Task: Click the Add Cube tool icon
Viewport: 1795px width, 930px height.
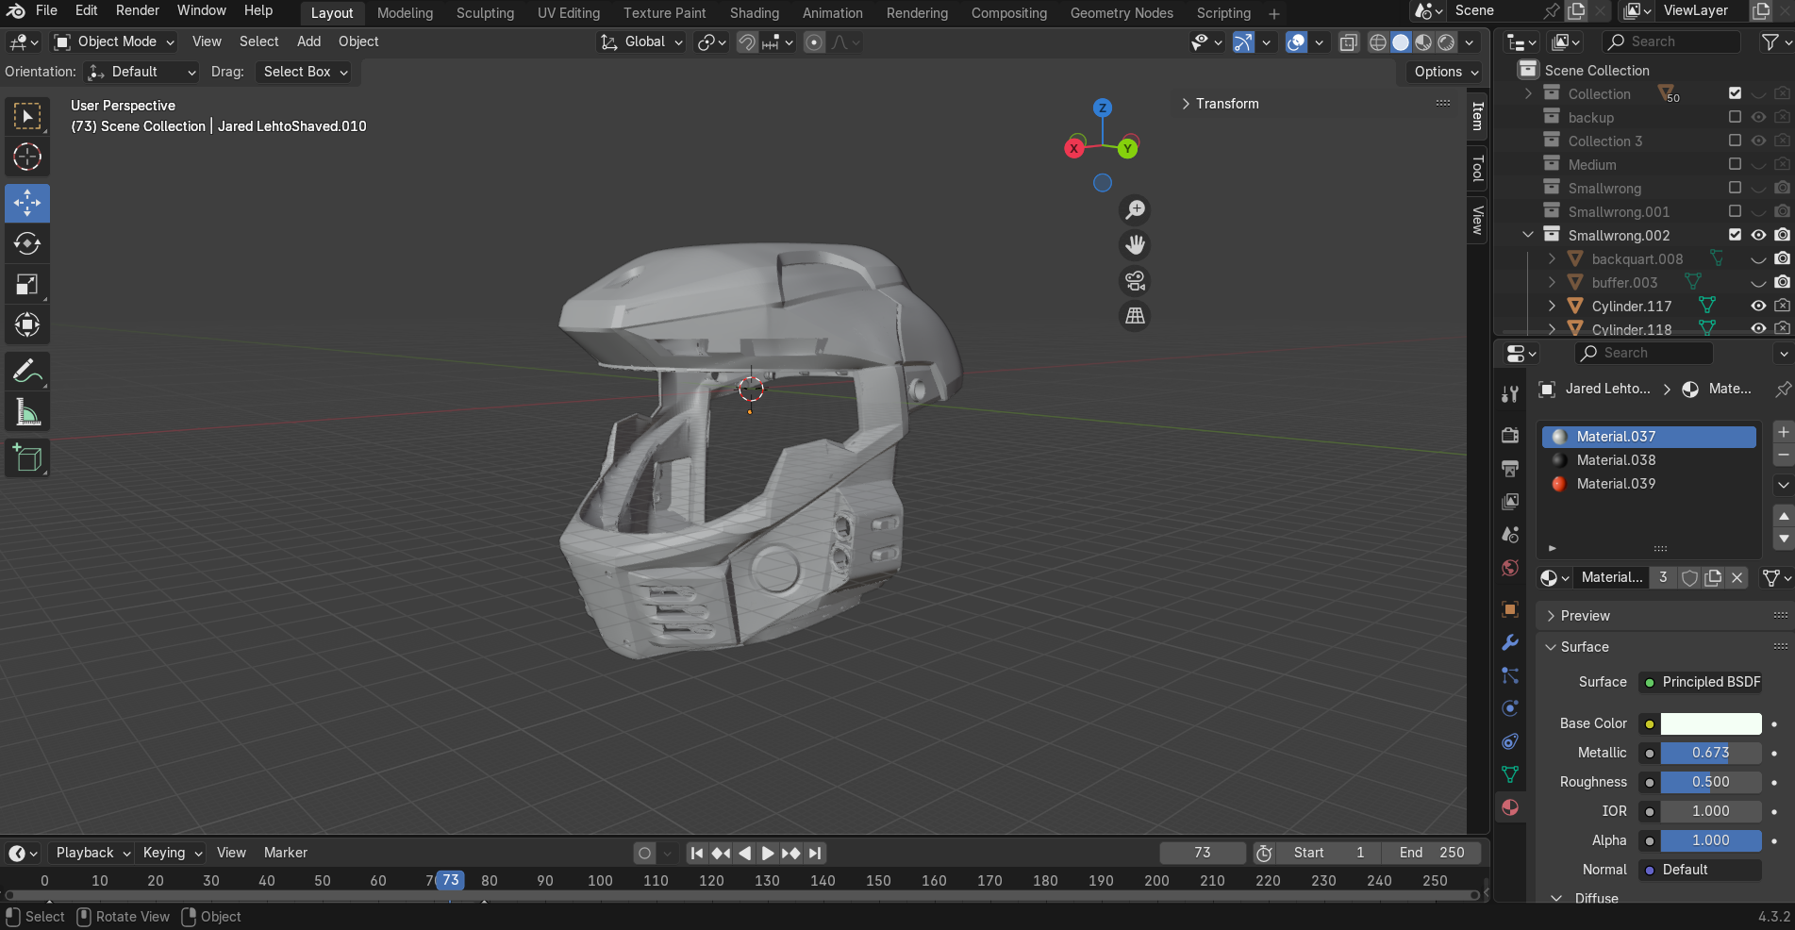Action: [26, 458]
